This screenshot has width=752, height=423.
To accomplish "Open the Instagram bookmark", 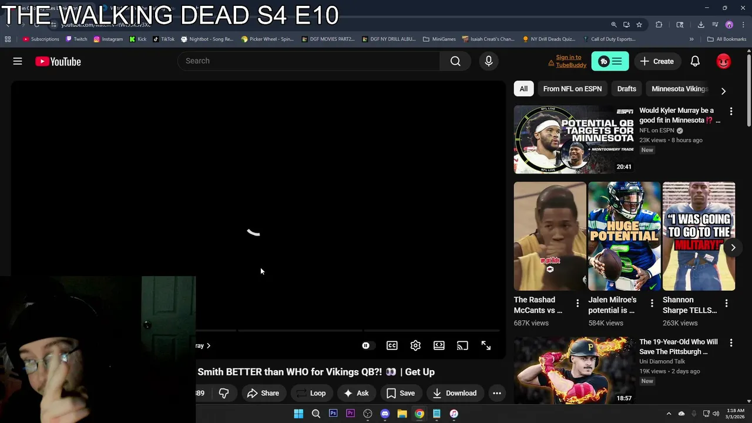I will (108, 39).
